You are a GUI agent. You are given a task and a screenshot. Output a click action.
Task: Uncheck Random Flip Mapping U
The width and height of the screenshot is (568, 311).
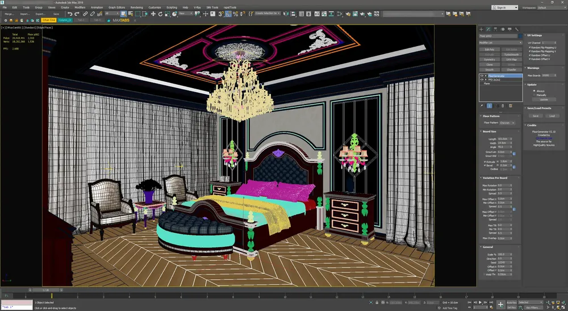click(530, 48)
